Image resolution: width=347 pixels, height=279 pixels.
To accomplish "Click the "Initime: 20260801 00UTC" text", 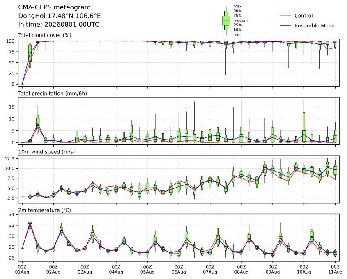I will [x=59, y=24].
